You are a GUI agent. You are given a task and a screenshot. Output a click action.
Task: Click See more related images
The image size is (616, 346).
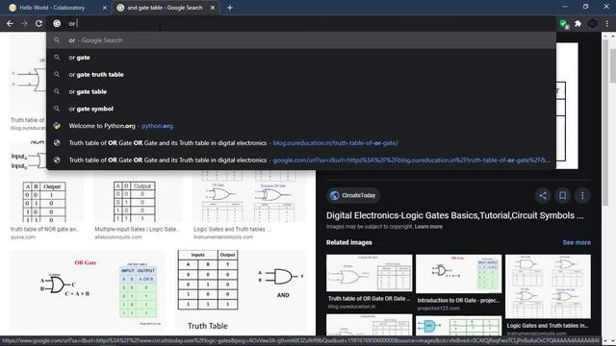[577, 242]
